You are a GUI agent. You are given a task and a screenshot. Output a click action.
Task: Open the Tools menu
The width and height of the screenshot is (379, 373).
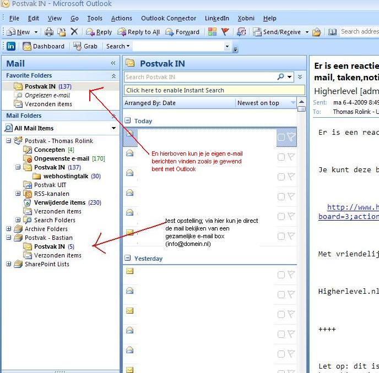coord(94,18)
